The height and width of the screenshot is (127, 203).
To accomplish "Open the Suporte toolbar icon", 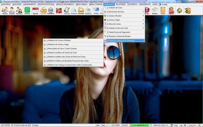I will [171, 11].
